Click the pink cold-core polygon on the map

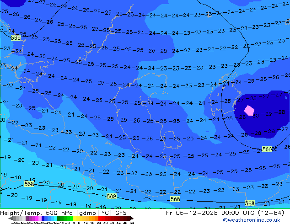tap(249, 111)
